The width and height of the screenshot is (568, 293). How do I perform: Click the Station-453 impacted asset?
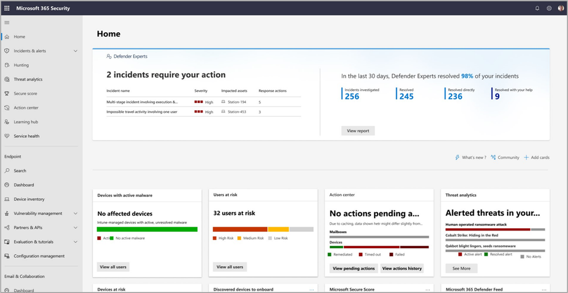coord(237,112)
